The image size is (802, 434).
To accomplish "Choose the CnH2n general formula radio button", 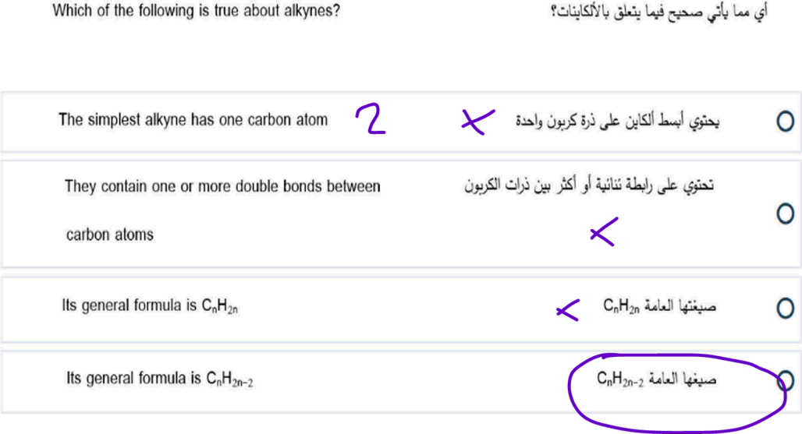I will (785, 309).
